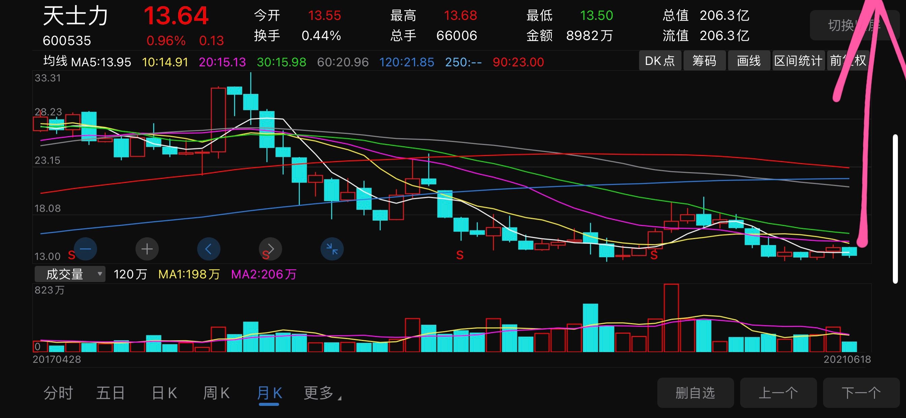Tap the MA5:13.95 value
This screenshot has height=418, width=906.
[101, 62]
